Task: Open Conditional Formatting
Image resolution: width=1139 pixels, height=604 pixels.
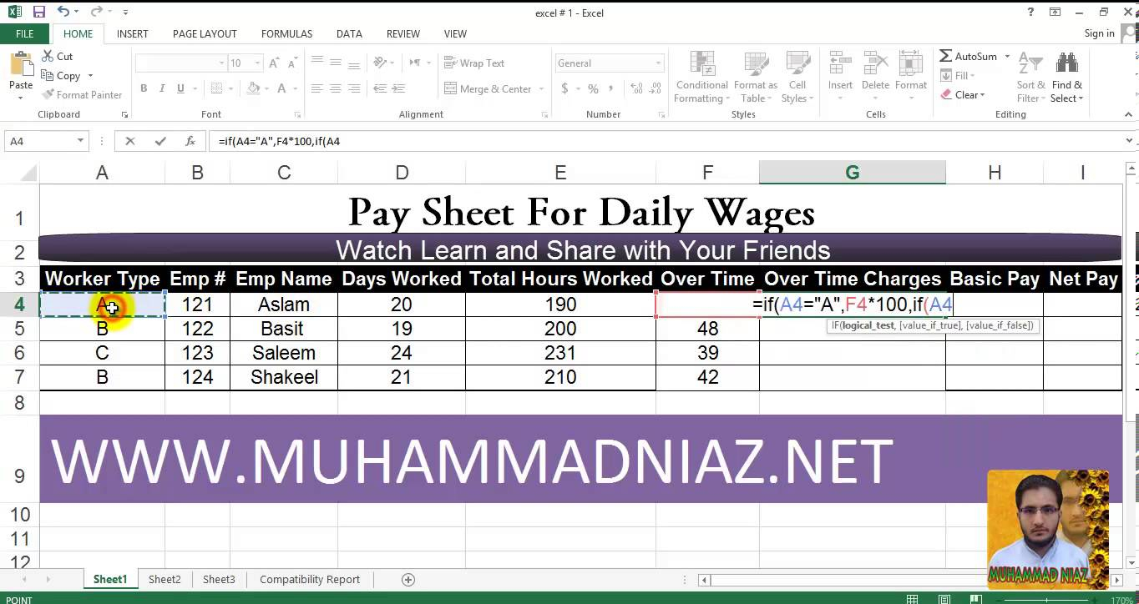Action: click(701, 77)
